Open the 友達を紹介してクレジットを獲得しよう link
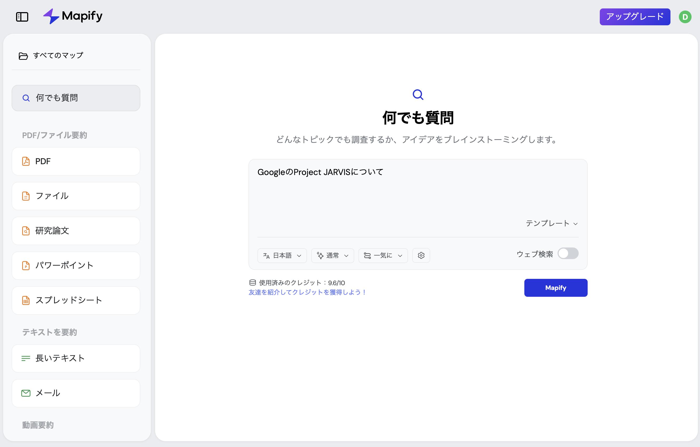700x447 pixels. (x=307, y=292)
